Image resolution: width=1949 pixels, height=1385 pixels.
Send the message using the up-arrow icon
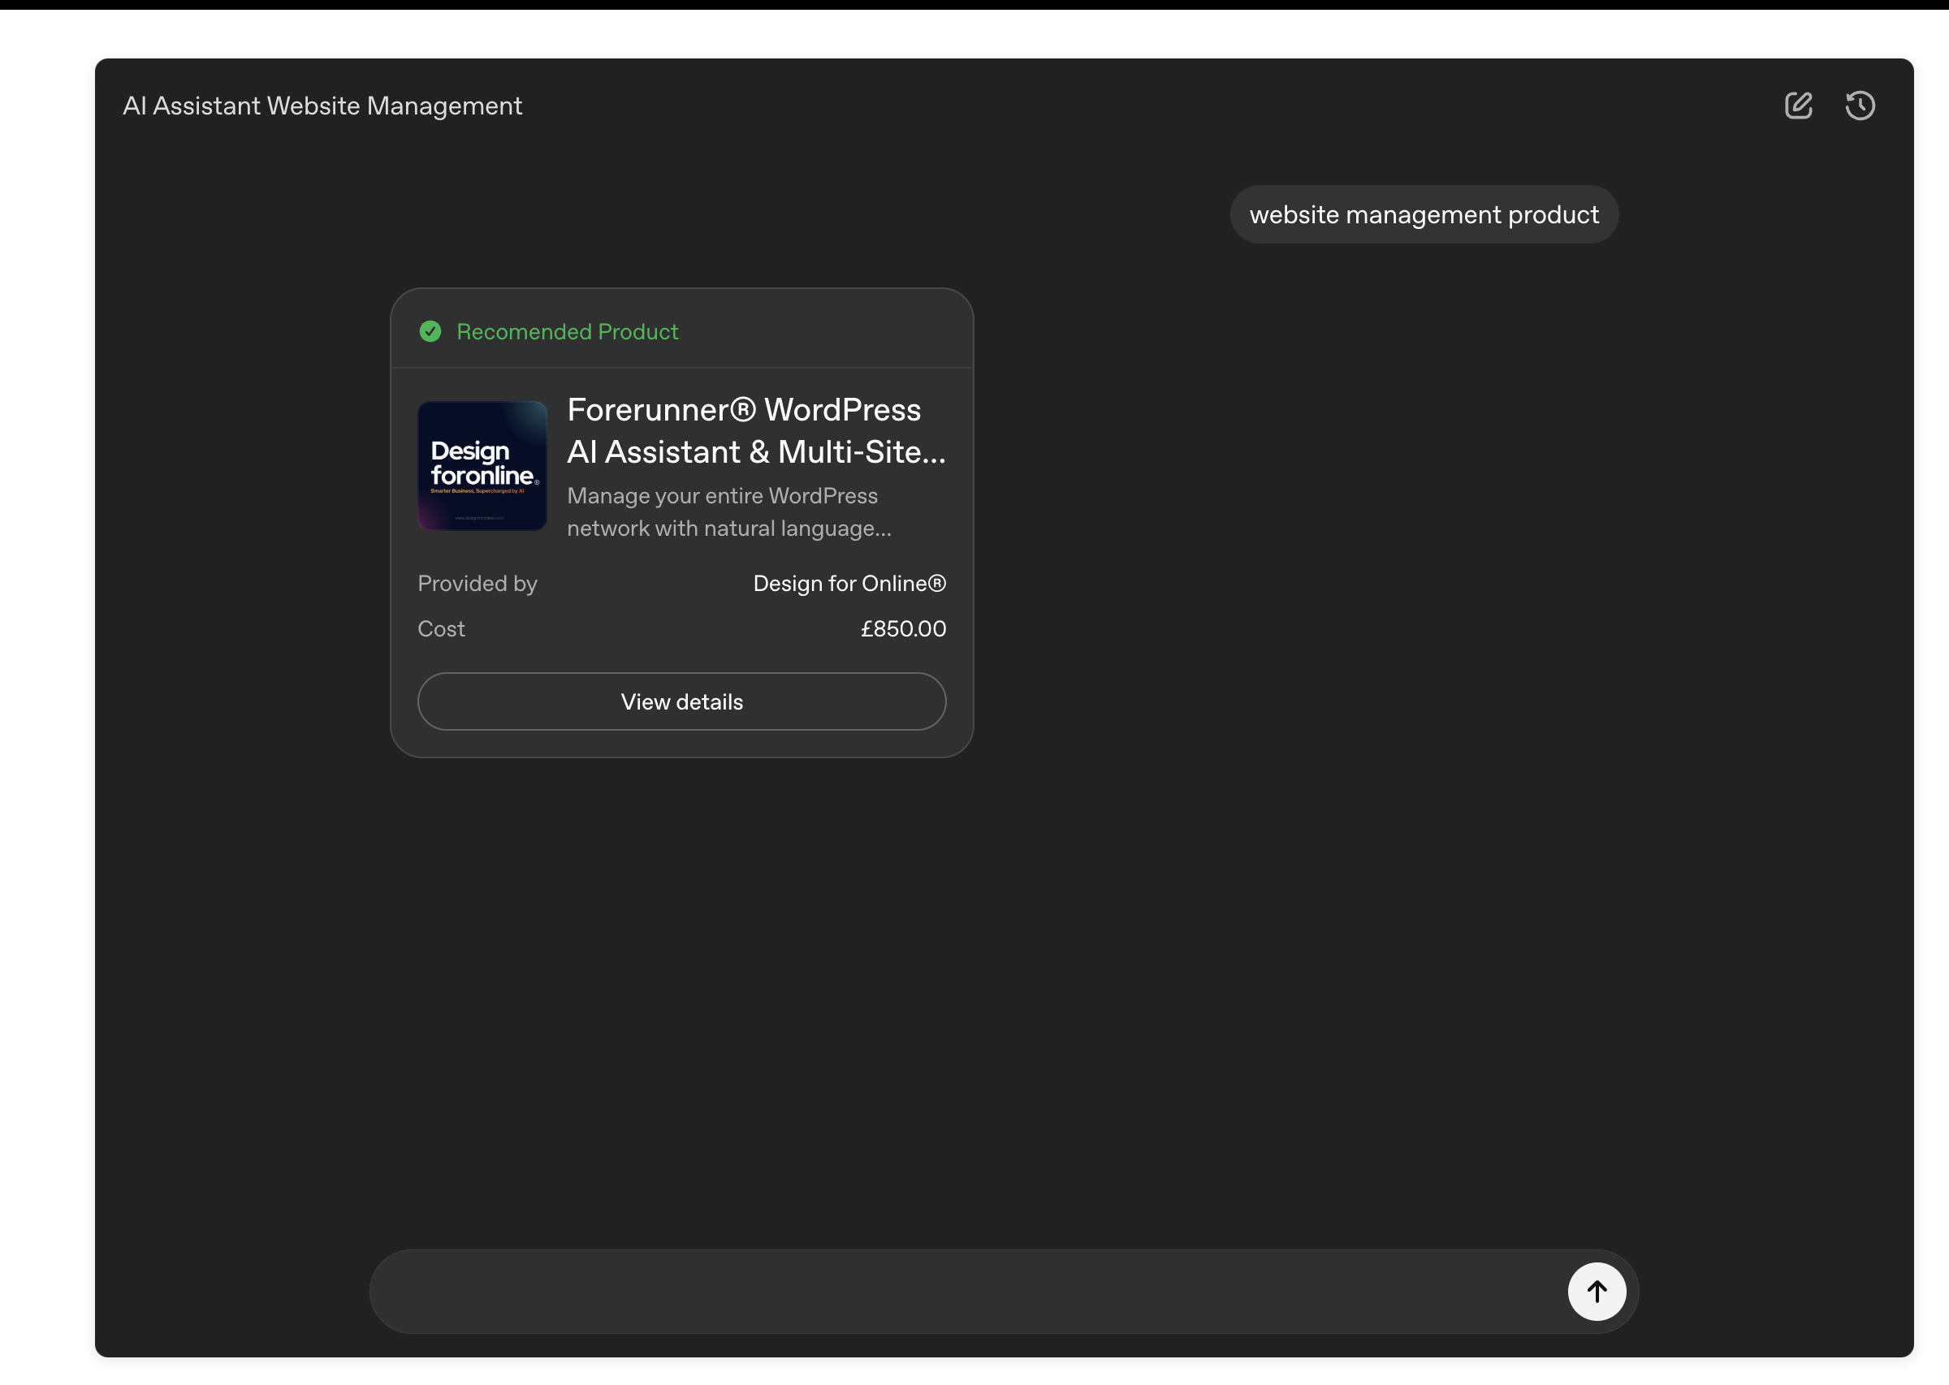(x=1596, y=1290)
